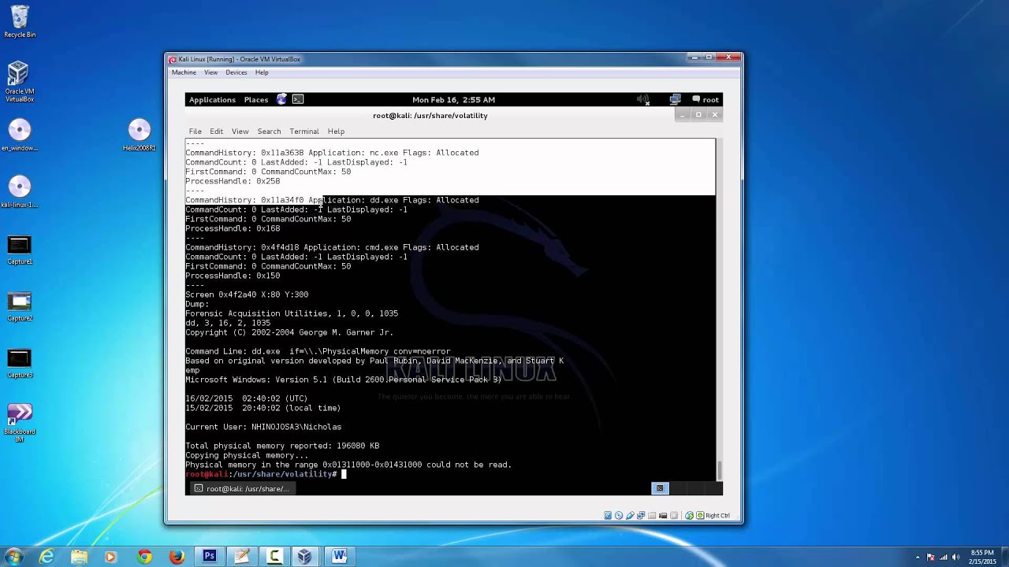Open the VirtualBox Help menu
The image size is (1009, 567).
click(x=262, y=72)
